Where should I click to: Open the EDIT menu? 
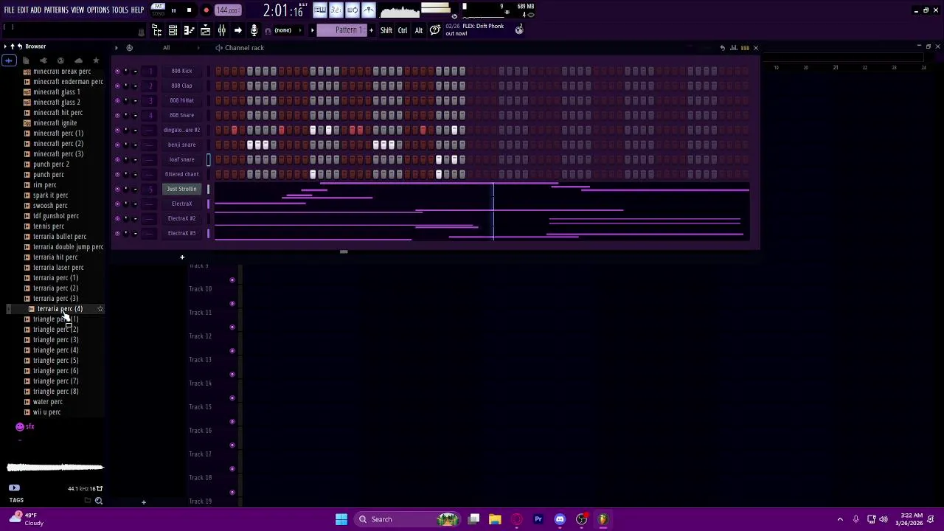point(23,10)
